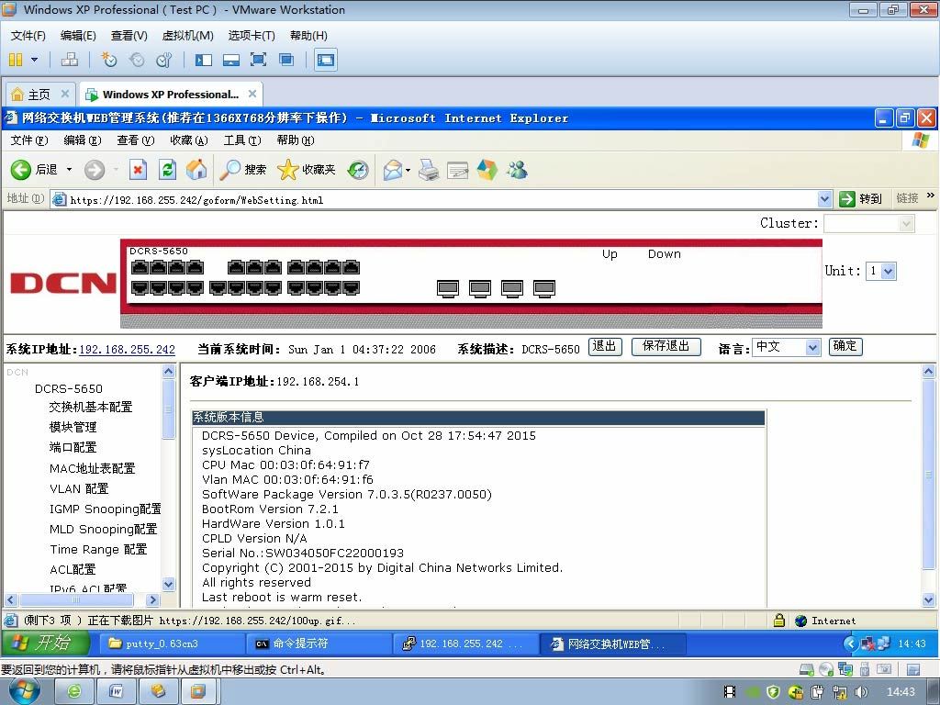Screen dimensions: 940x705
Task: Open Back button history dropdown arrow
Action: (69, 170)
